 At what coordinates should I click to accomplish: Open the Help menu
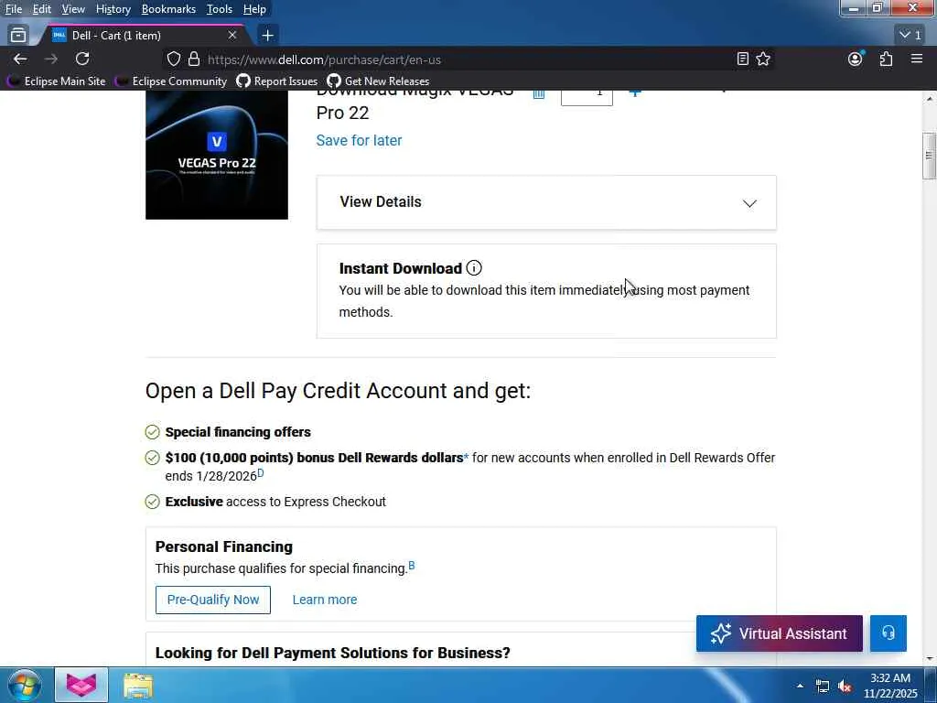[x=254, y=9]
